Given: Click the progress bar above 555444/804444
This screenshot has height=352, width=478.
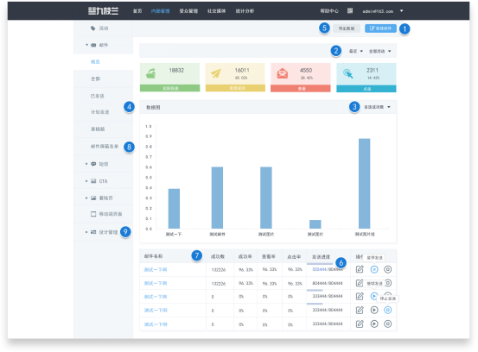Looking at the screenshot, I should [320, 263].
